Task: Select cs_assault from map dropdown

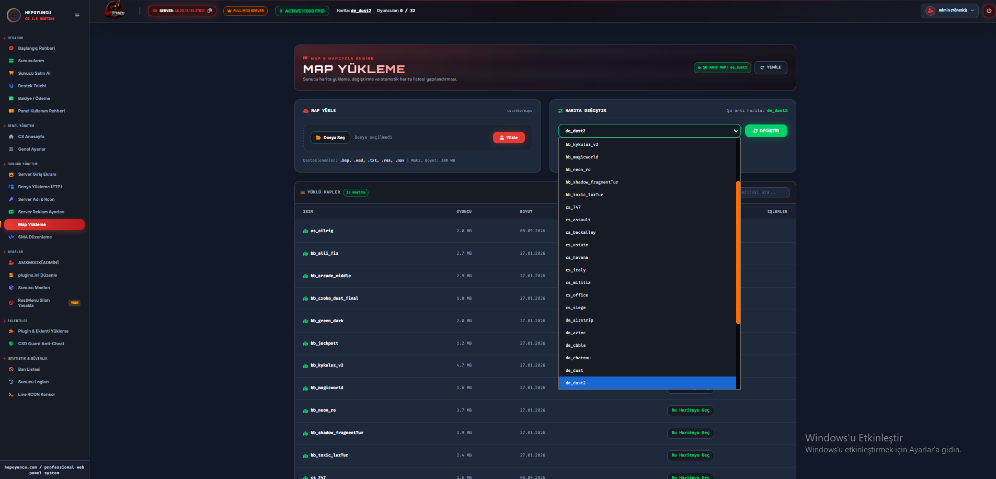Action: (x=647, y=220)
